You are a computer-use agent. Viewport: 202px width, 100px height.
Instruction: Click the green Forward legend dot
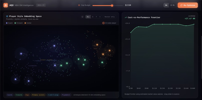pos(15,23)
